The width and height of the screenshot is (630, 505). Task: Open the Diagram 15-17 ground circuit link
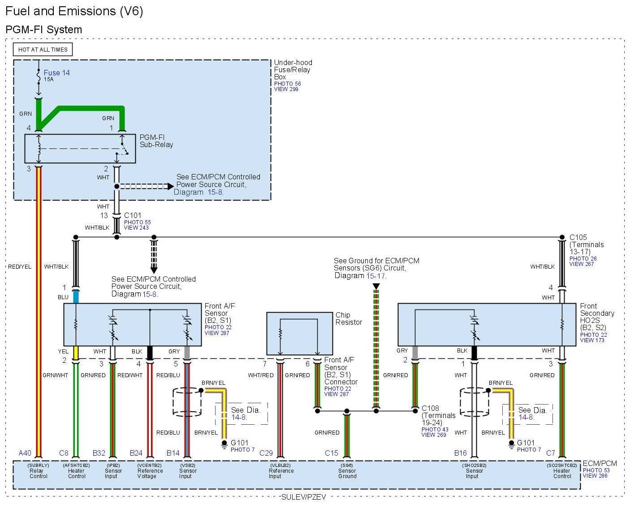(375, 276)
